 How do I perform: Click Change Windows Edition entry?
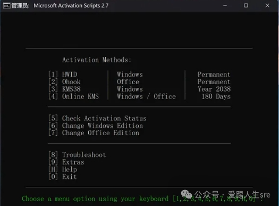pyautogui.click(x=96, y=126)
